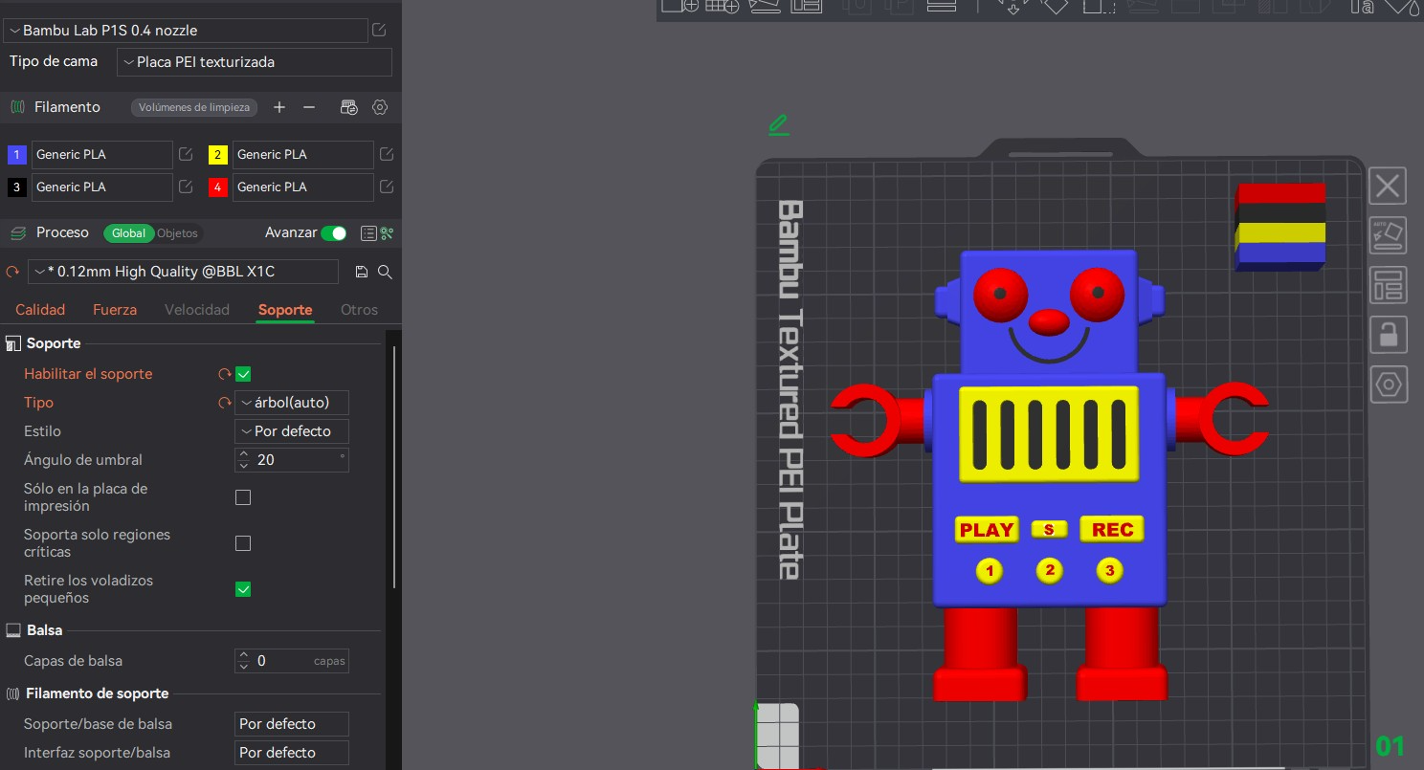Auto orient objects on this plate
The width and height of the screenshot is (1424, 770).
[1388, 235]
